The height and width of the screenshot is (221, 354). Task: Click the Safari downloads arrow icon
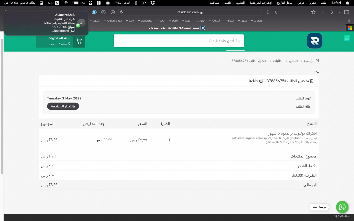pyautogui.click(x=113, y=12)
